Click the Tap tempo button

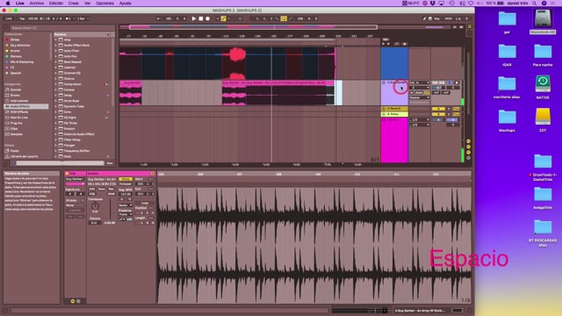click(22, 18)
